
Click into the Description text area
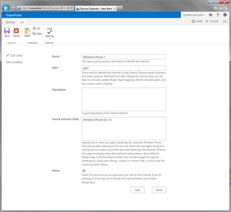pyautogui.click(x=124, y=99)
